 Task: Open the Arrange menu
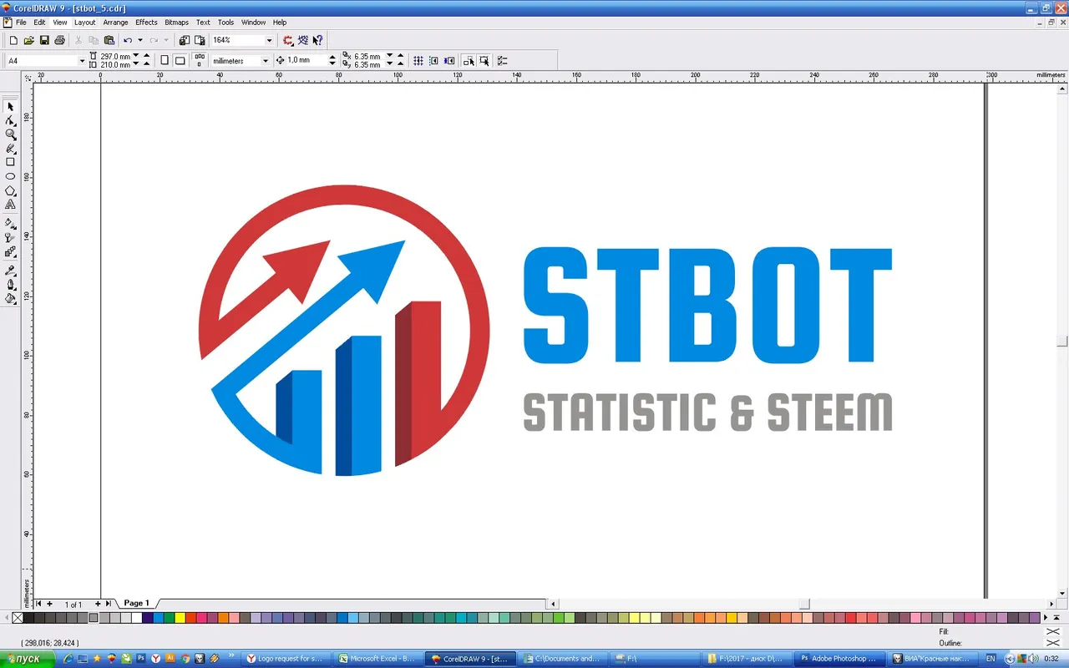115,23
